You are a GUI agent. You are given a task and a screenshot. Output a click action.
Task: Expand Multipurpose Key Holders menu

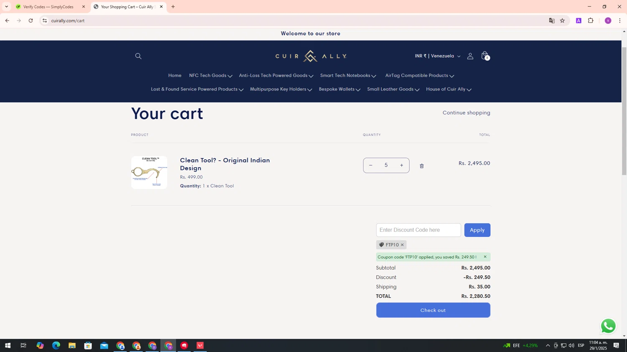click(x=281, y=89)
